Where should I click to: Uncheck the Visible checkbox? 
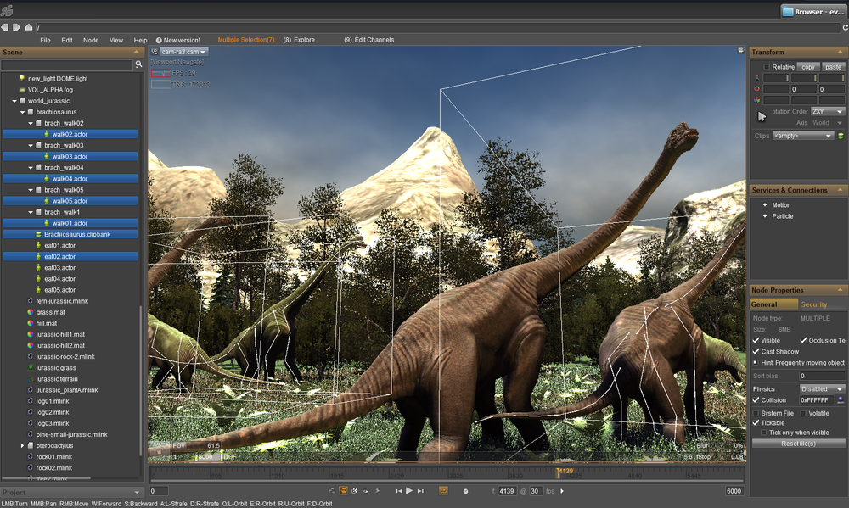pos(756,340)
